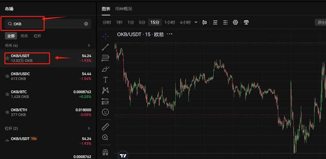Viewport: 326px width, 159px height.
Task: Select the 1小时 timeframe button
Action: coord(170,22)
